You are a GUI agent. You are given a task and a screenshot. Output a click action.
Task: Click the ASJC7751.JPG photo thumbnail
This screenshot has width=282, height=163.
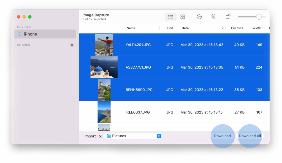point(104,67)
